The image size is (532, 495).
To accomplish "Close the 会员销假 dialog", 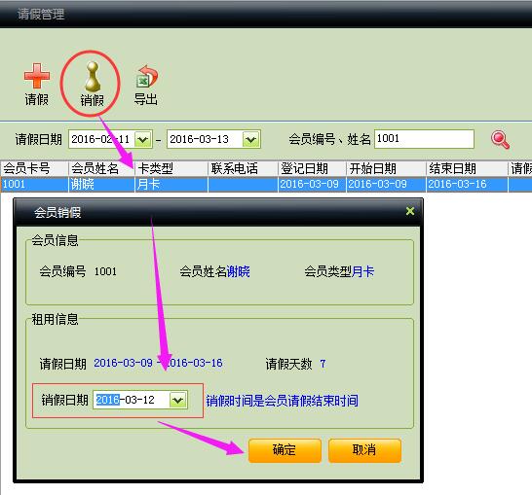I will pyautogui.click(x=410, y=211).
